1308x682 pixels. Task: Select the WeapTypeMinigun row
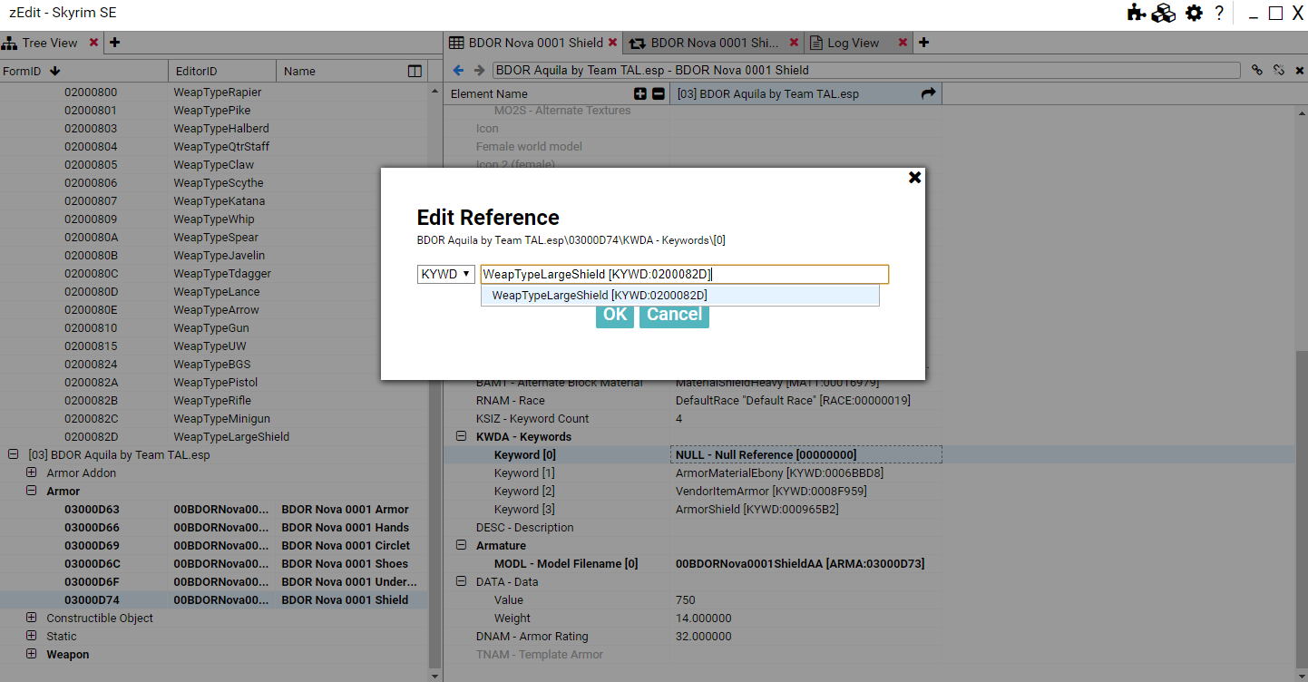[x=214, y=418]
